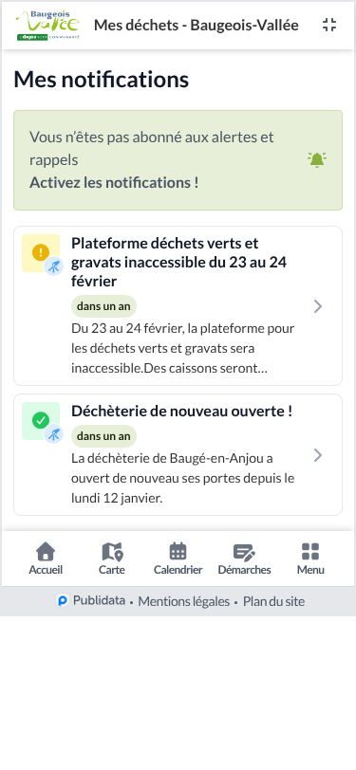Click the Baugeois Vallée logo

(x=47, y=25)
